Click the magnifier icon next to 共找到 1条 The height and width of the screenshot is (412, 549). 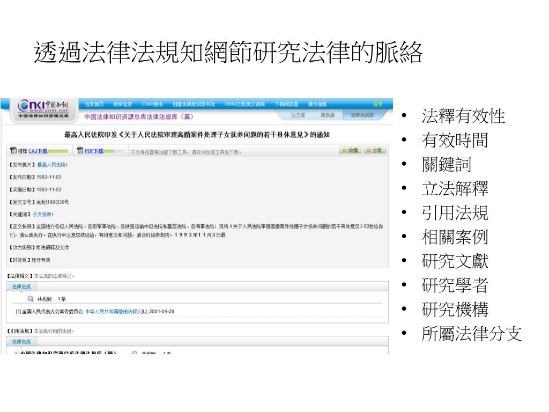31,299
